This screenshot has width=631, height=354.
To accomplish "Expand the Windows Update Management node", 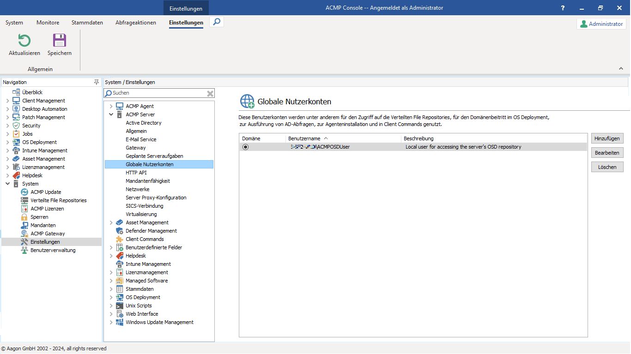I will (x=110, y=322).
